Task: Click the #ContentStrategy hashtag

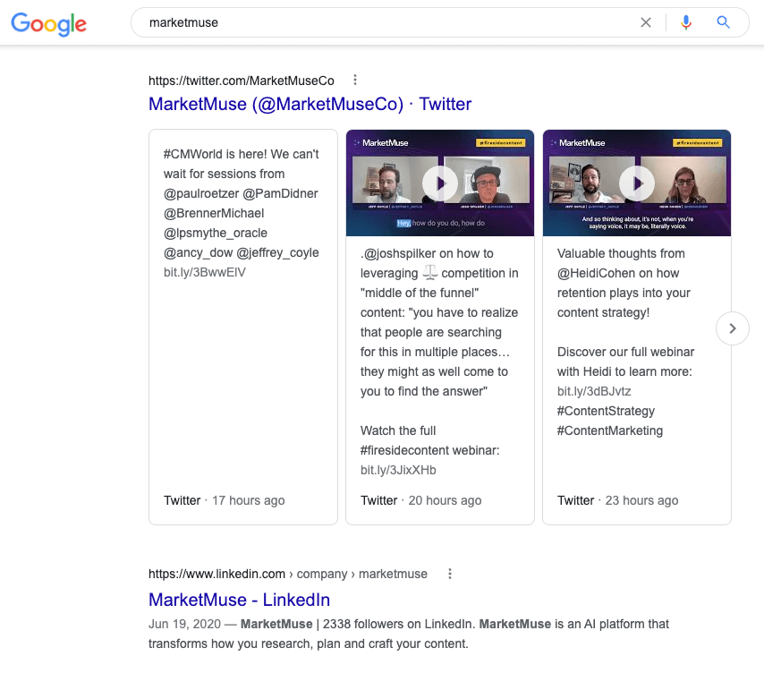Action: (x=606, y=411)
